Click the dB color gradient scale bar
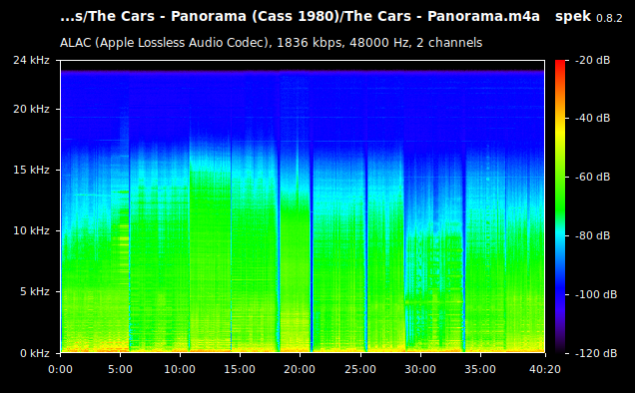Image resolution: width=635 pixels, height=393 pixels. pos(560,206)
